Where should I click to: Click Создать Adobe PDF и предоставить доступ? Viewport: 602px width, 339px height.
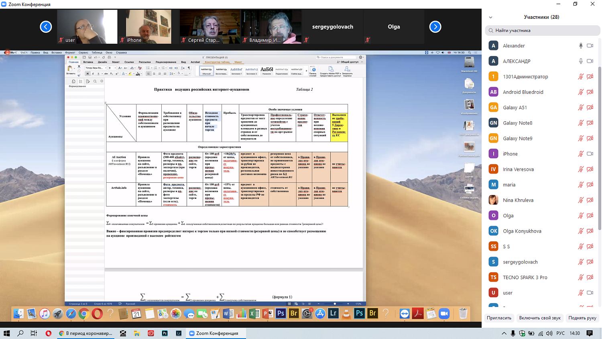coord(330,71)
